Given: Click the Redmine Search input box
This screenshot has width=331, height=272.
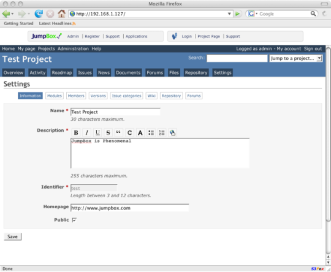Looking at the screenshot, I should pos(237,58).
